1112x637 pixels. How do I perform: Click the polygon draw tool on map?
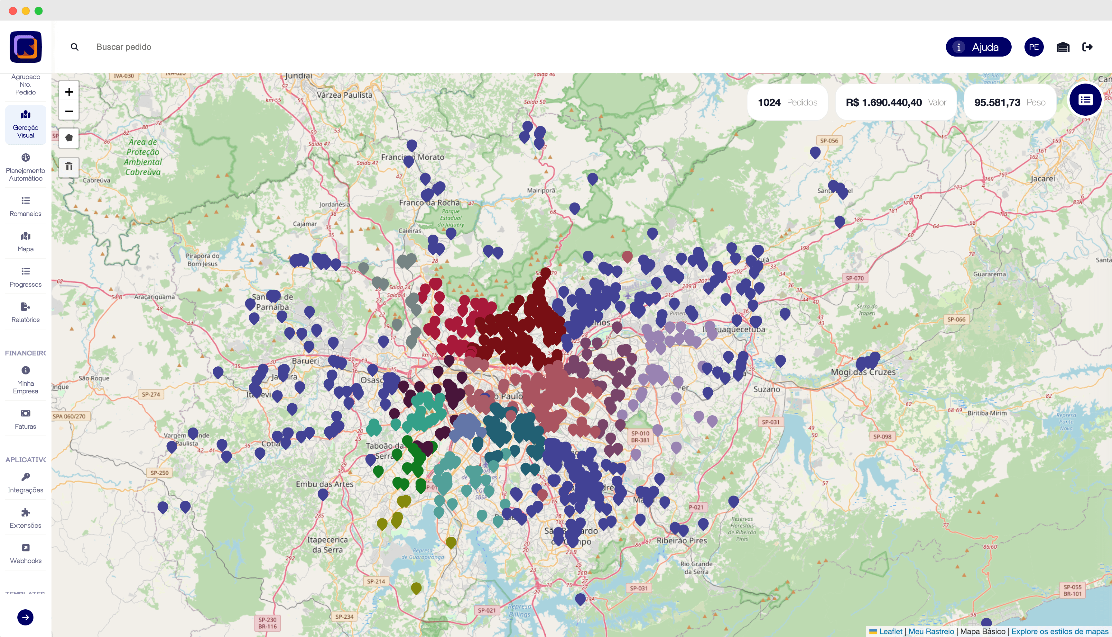coord(69,138)
